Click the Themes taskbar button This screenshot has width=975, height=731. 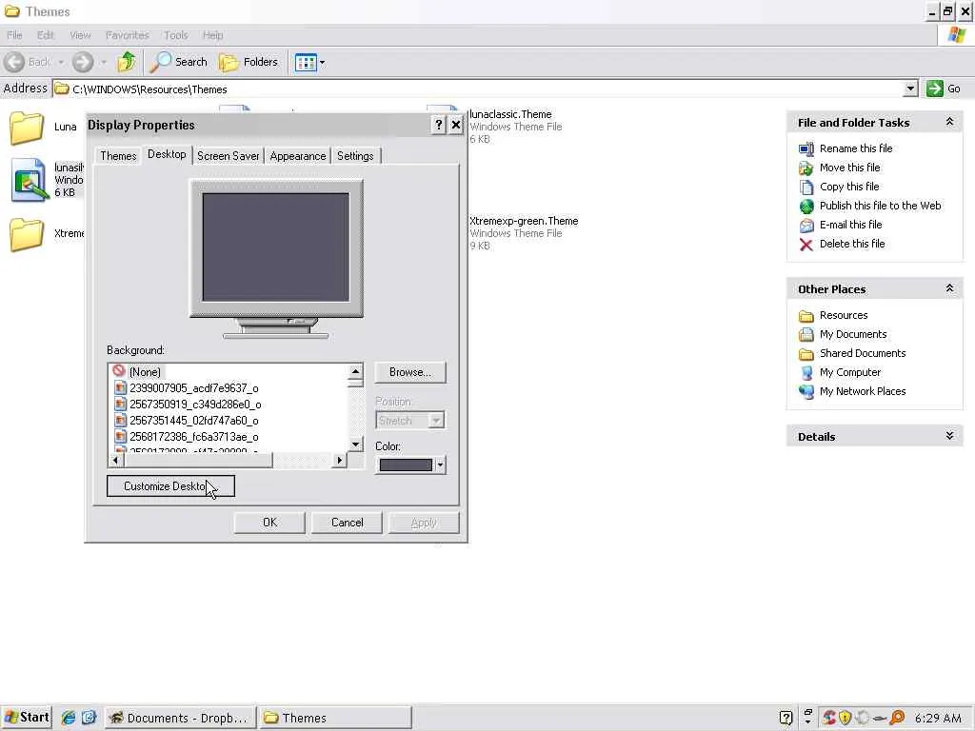[335, 718]
